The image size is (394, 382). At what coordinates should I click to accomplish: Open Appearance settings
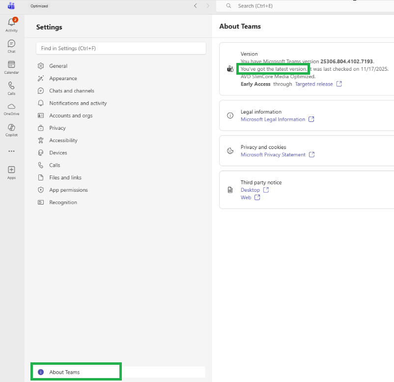(121, 79)
